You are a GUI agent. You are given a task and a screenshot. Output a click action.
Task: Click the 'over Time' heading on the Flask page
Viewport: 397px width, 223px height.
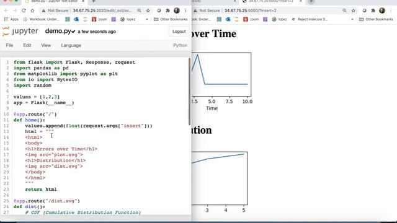214,33
